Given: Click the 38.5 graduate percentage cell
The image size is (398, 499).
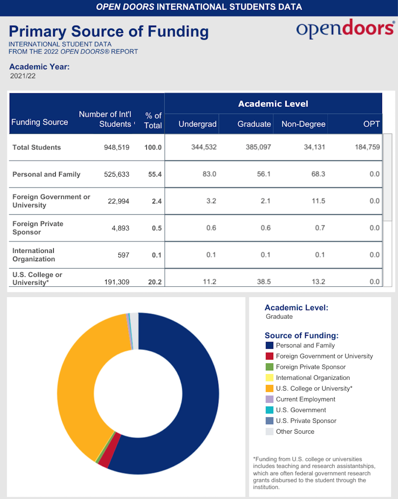Looking at the screenshot, I should (264, 282).
